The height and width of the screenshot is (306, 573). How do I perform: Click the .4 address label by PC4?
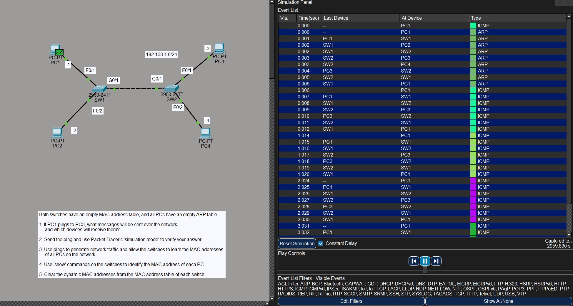click(207, 120)
